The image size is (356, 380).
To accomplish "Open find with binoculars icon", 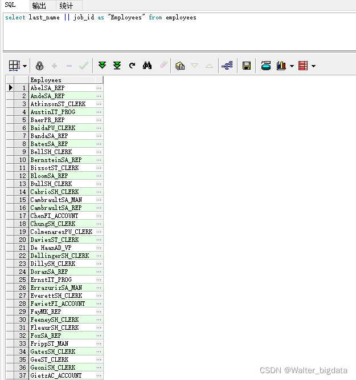I will [147, 66].
